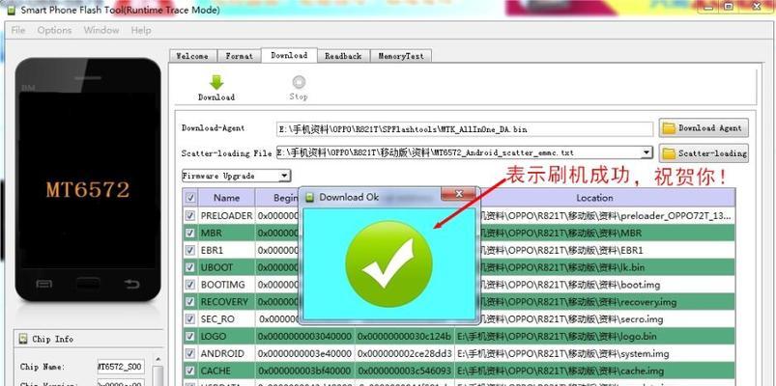Uncheck the RECOVERY partition checkbox
Screen dimensions: 776x386
pos(190,301)
